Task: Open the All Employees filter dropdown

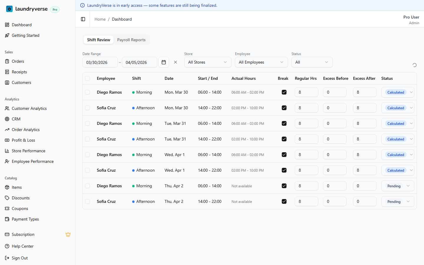Action: (x=261, y=62)
